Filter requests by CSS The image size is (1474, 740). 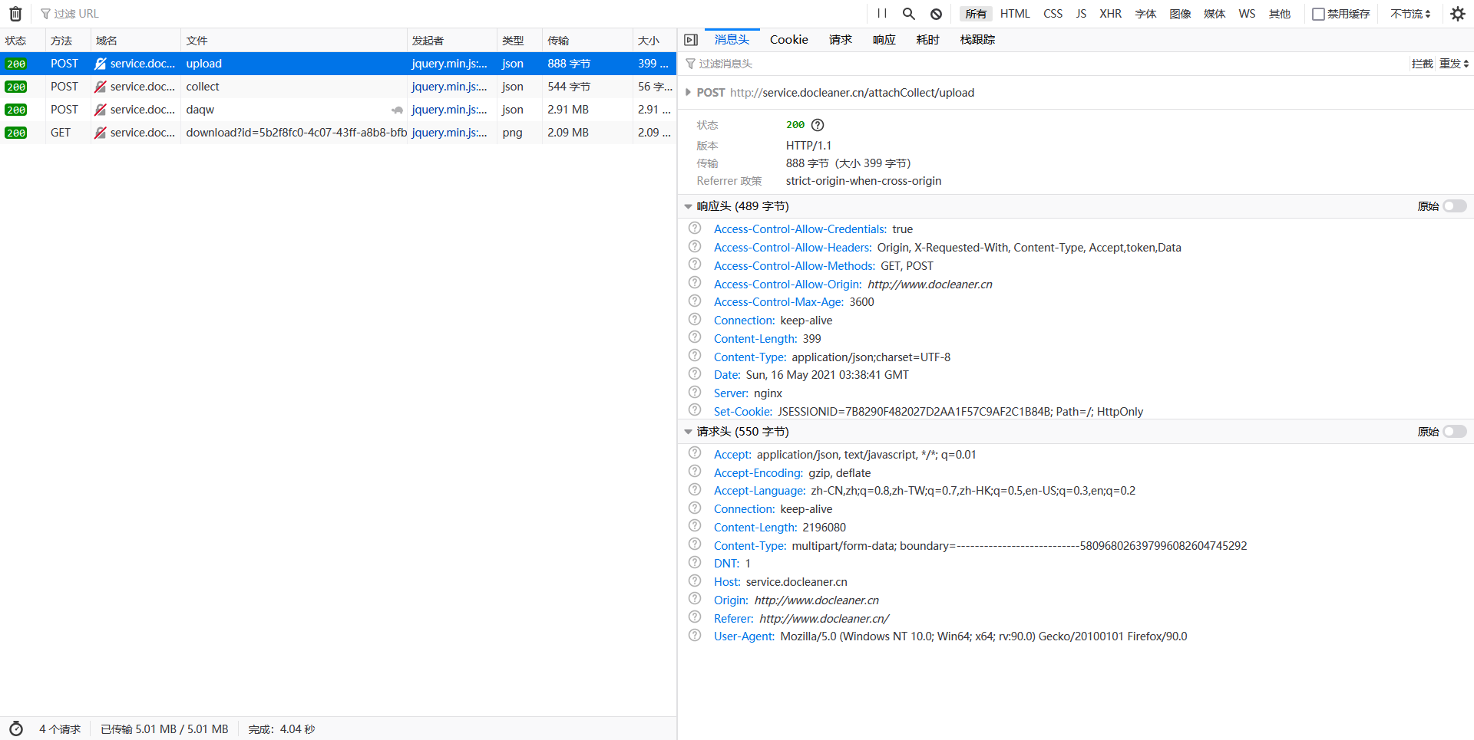click(1053, 14)
